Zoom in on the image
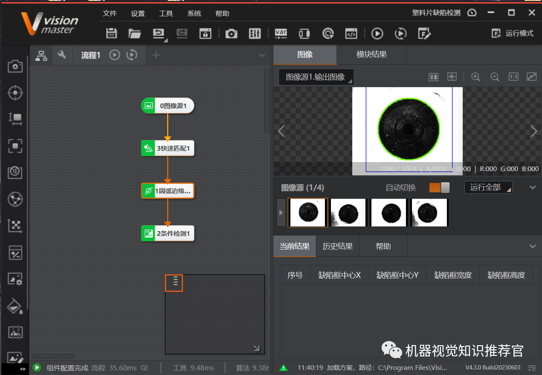542x375 pixels. coord(475,77)
